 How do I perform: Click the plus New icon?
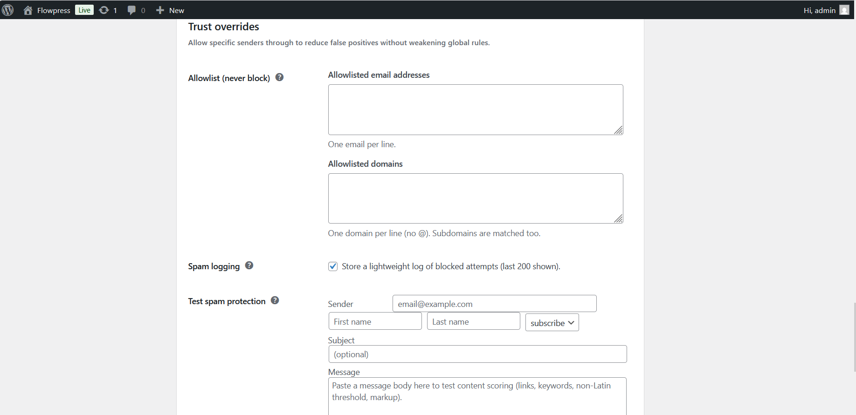(x=160, y=10)
